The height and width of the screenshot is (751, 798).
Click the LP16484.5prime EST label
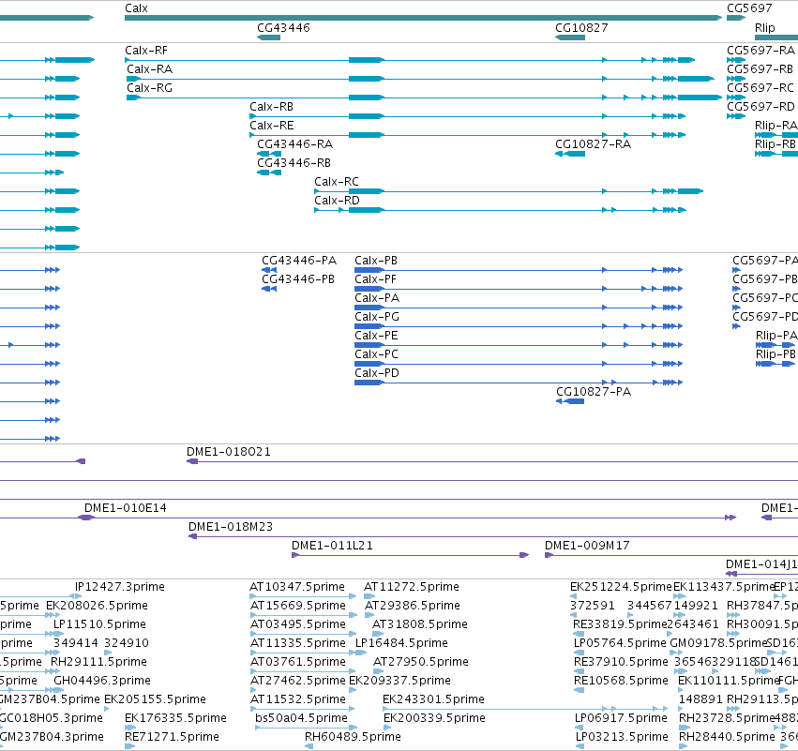pyautogui.click(x=401, y=643)
